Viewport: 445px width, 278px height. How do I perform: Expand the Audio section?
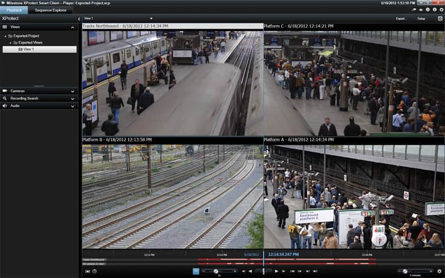click(x=72, y=106)
